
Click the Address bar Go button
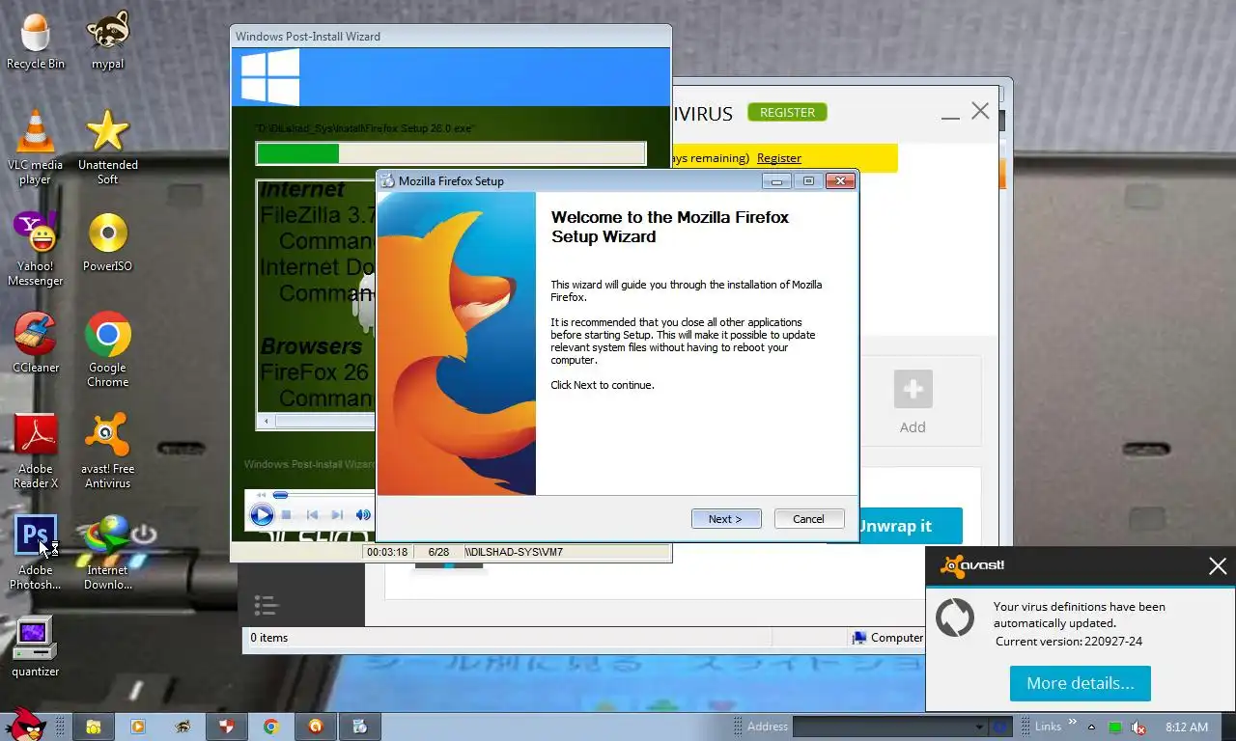[x=1000, y=727]
